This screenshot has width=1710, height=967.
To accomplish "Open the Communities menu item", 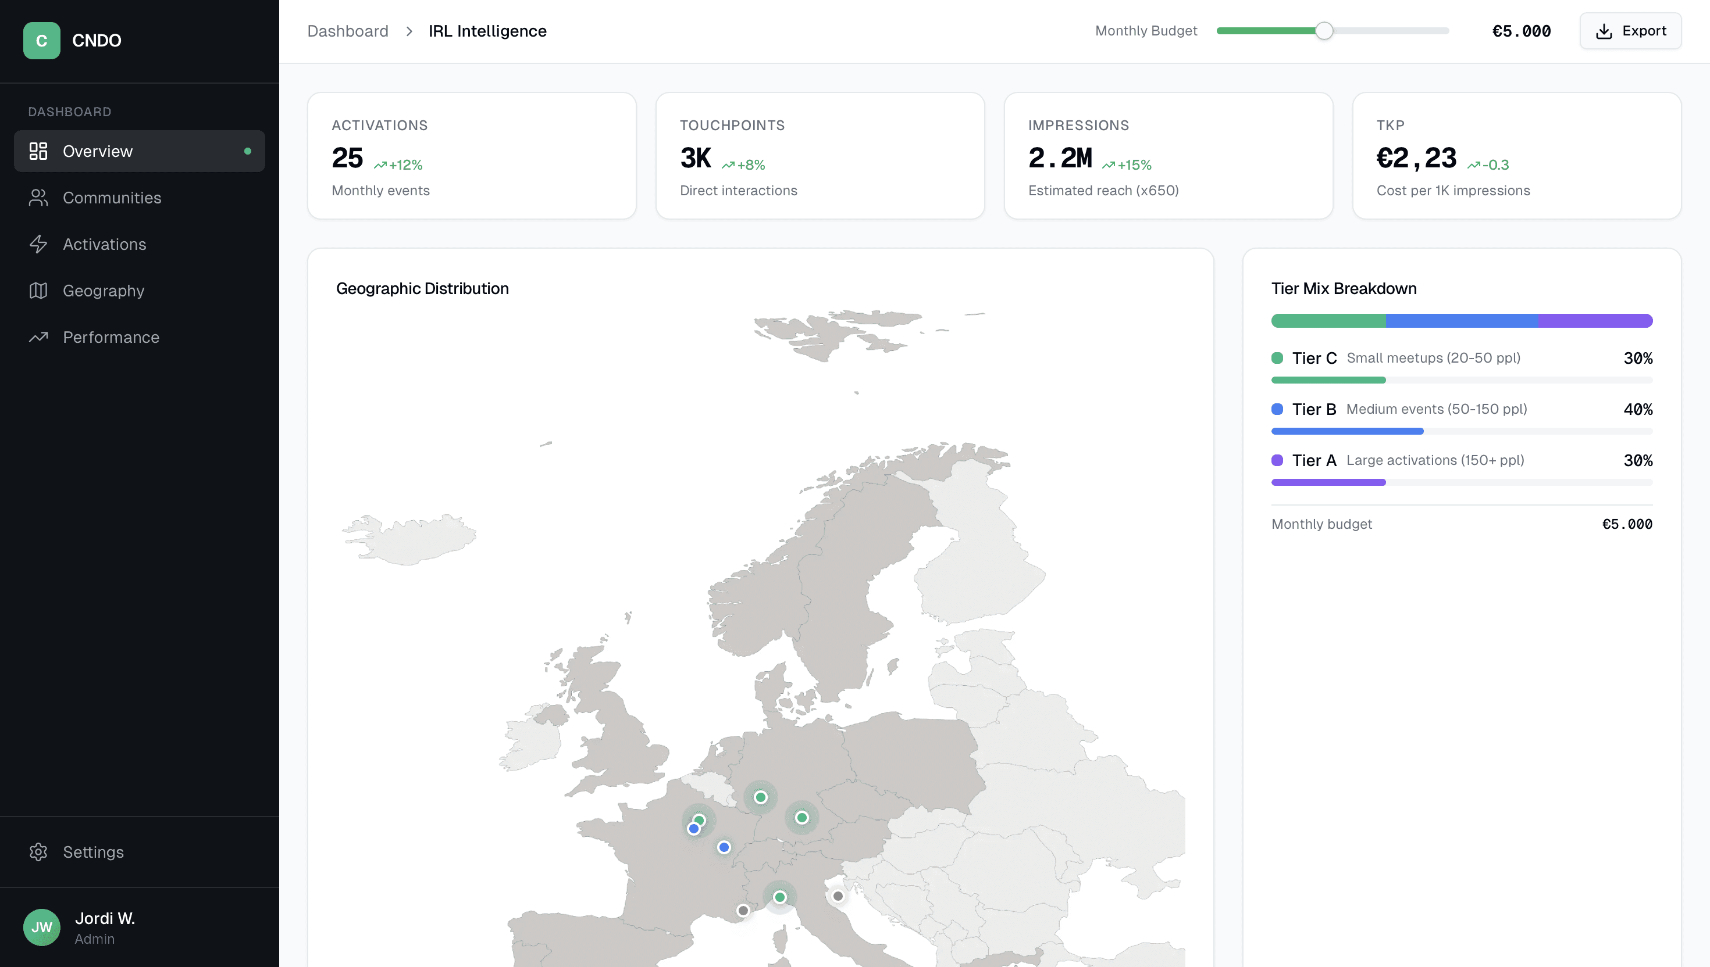I will click(x=112, y=198).
